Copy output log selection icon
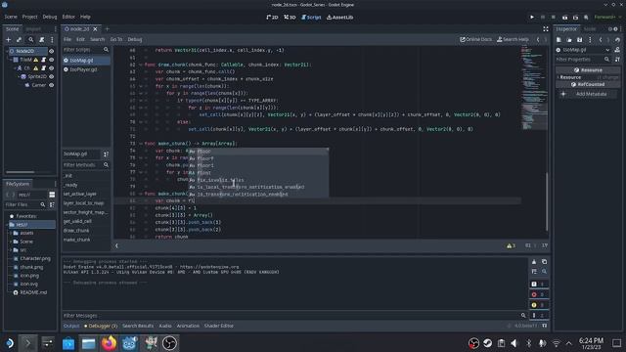Screen dimensions: 626x352 [x=544, y=262]
